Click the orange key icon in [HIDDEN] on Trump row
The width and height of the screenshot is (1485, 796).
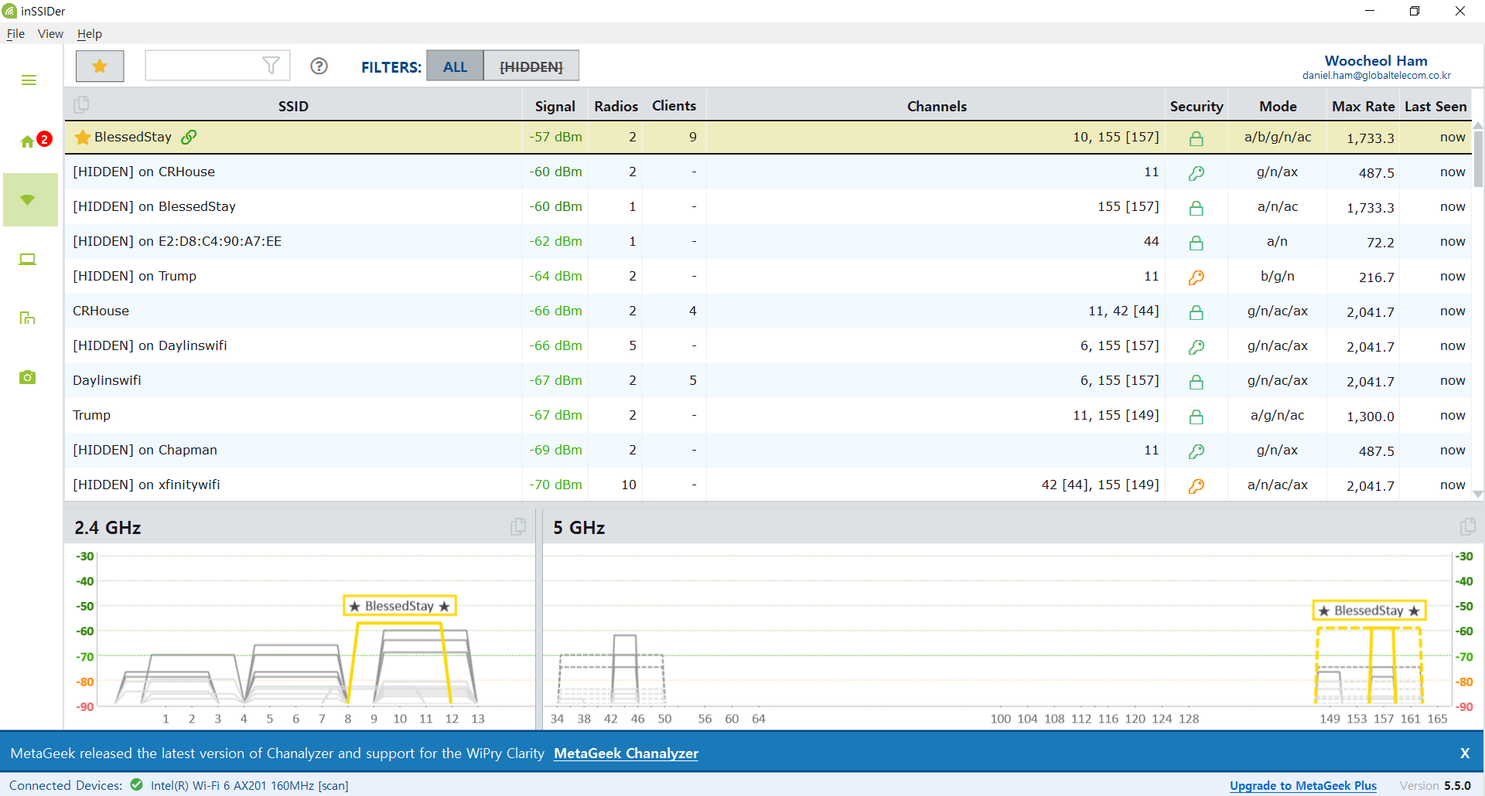tap(1197, 277)
